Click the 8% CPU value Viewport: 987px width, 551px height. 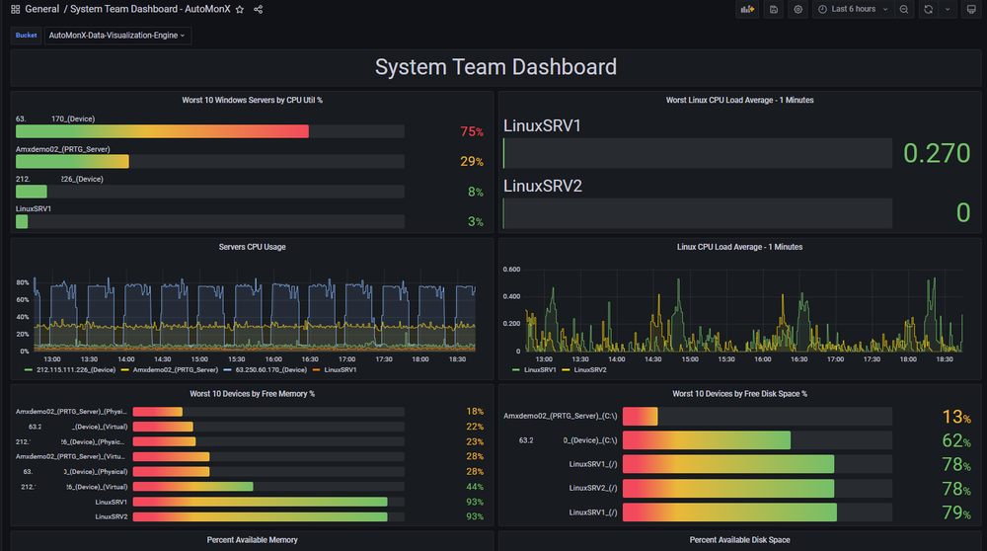476,192
